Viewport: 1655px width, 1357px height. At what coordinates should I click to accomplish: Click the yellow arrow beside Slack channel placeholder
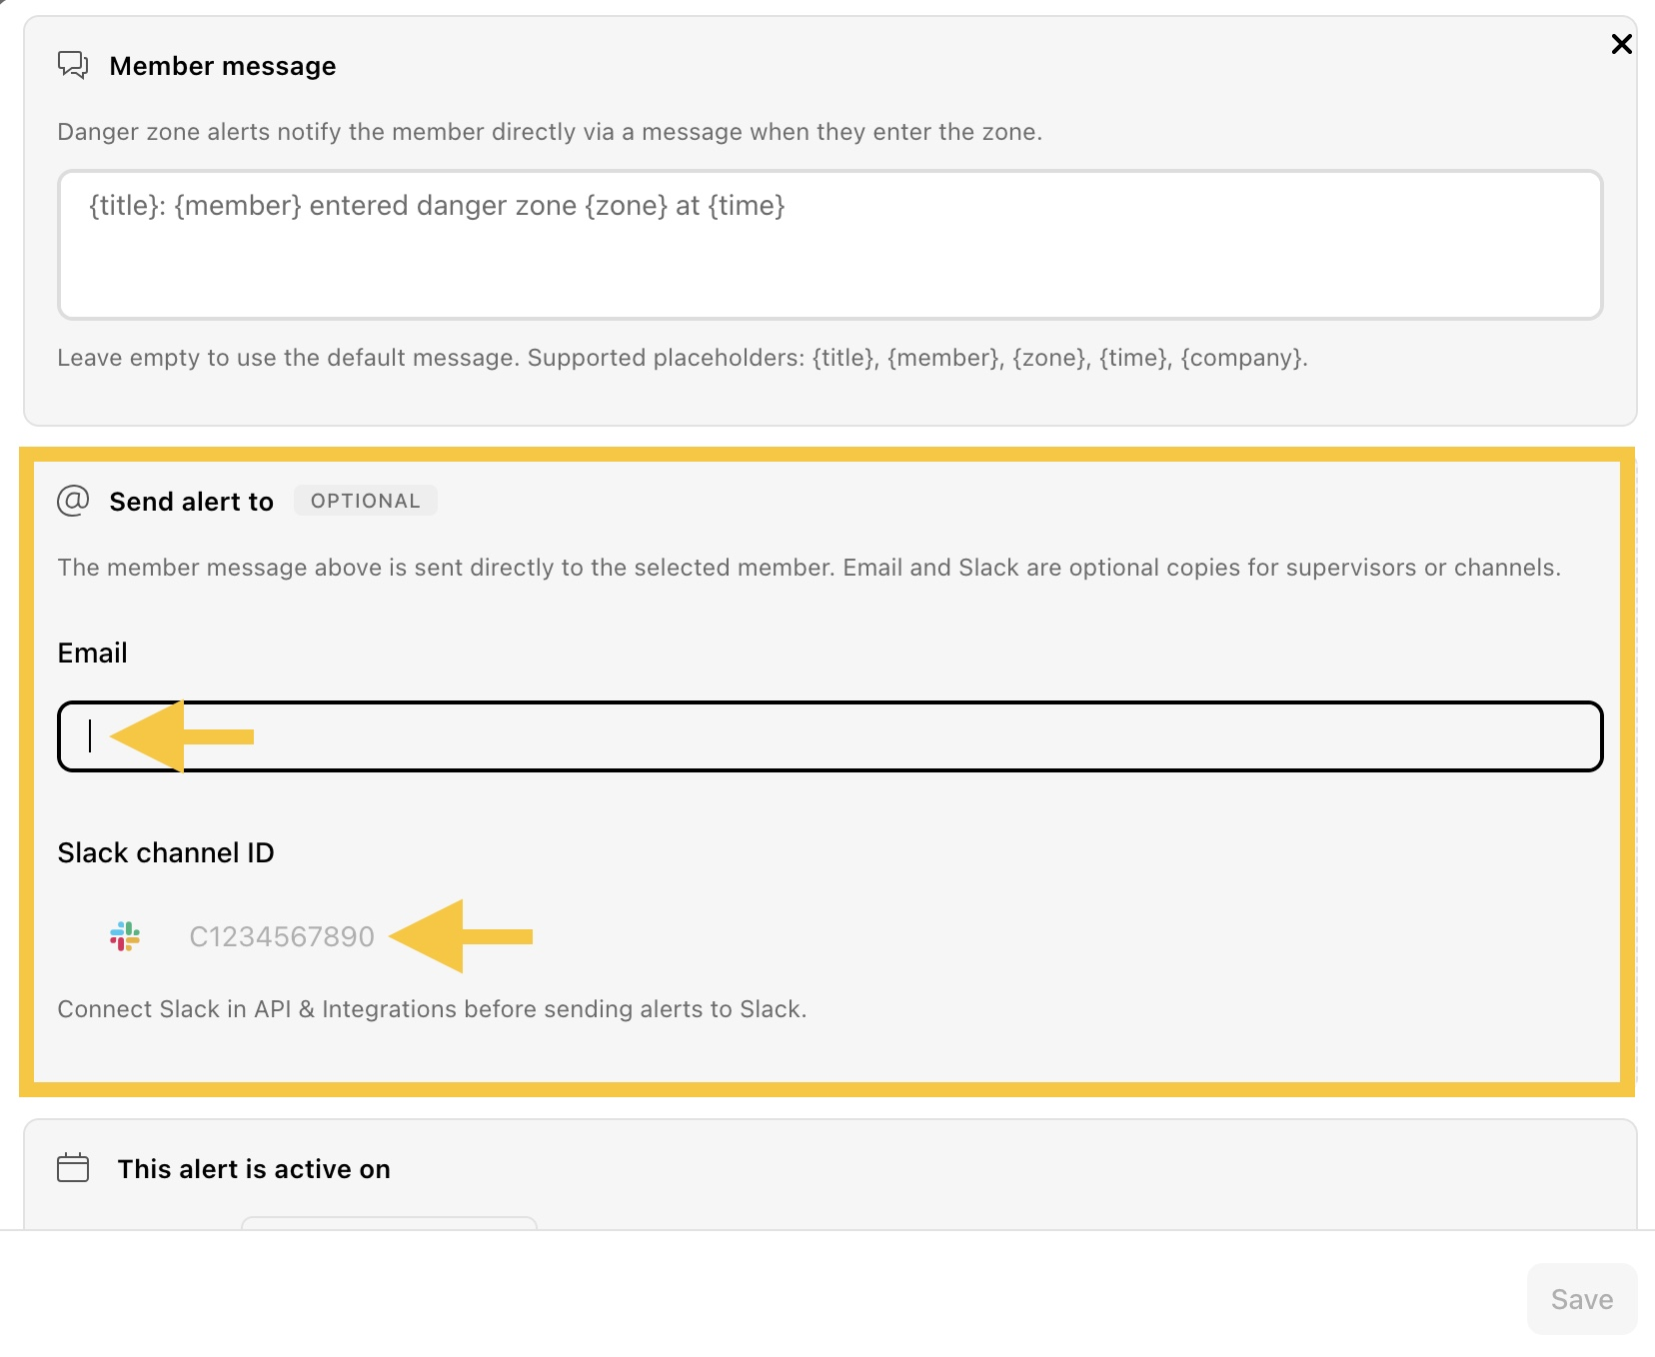click(x=461, y=936)
